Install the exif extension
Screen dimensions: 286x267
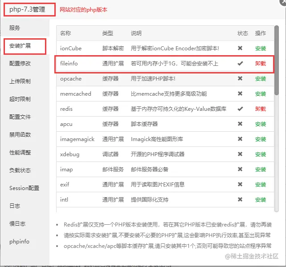tap(261, 185)
